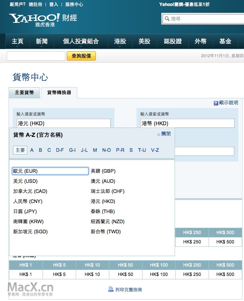Choose 紐西蘭元 (NZD) from the list

pyautogui.click(x=107, y=221)
